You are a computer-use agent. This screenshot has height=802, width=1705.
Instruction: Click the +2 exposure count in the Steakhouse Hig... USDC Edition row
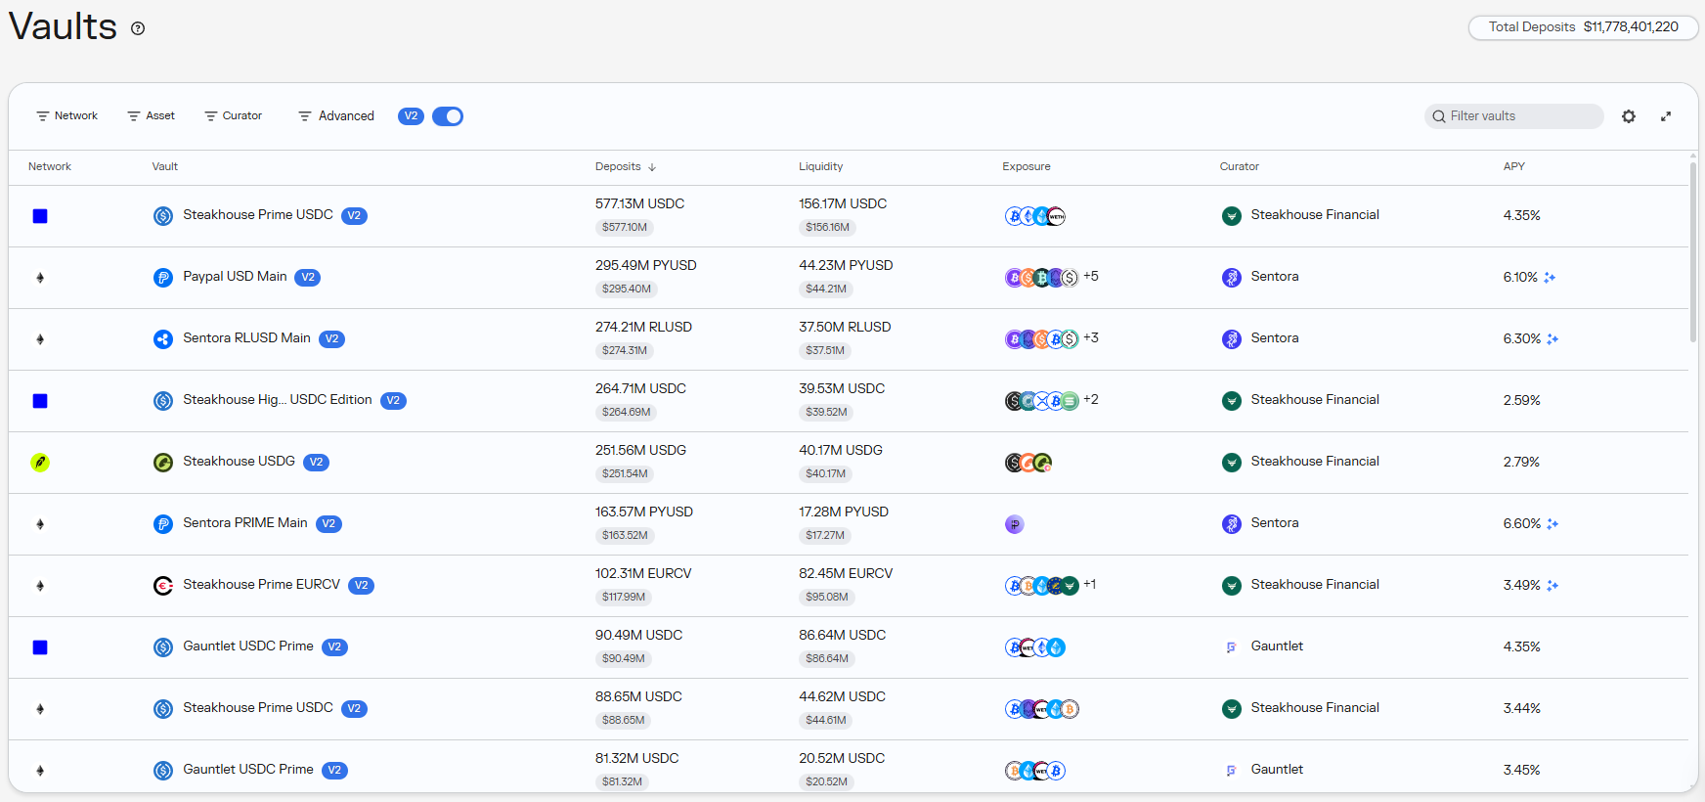tap(1091, 400)
